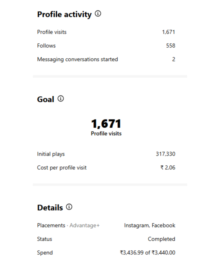Image resolution: width=208 pixels, height=268 pixels.
Task: Click the Status row label
Action: pyautogui.click(x=44, y=239)
